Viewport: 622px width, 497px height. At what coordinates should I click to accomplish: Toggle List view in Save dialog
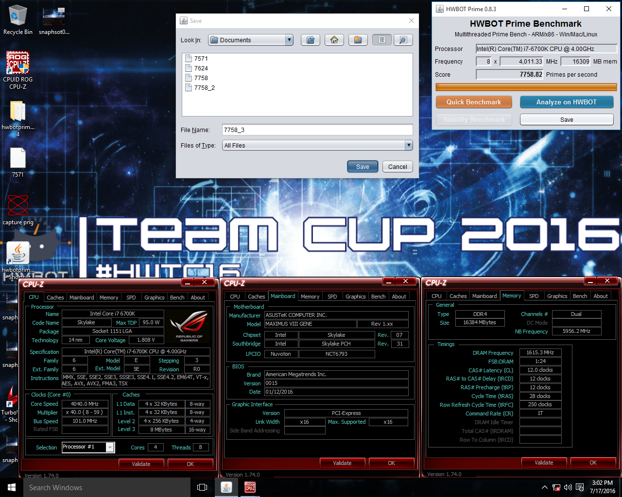[x=382, y=40]
